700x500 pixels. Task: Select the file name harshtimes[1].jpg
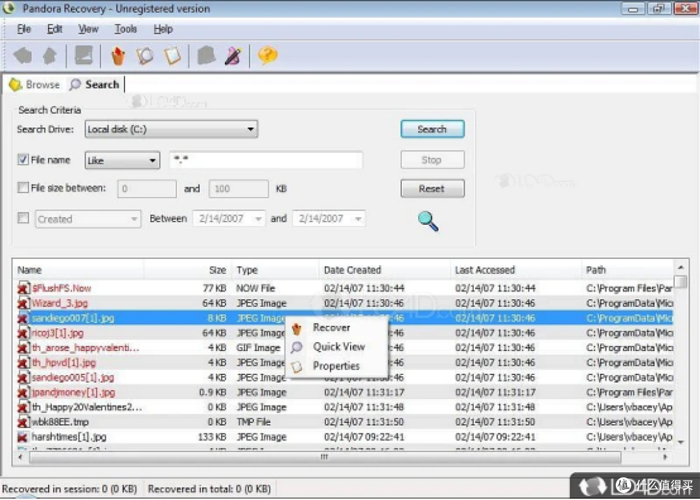click(69, 437)
